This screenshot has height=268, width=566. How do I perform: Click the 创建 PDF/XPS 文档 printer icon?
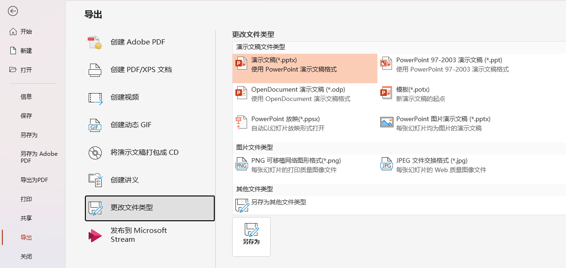coord(95,70)
